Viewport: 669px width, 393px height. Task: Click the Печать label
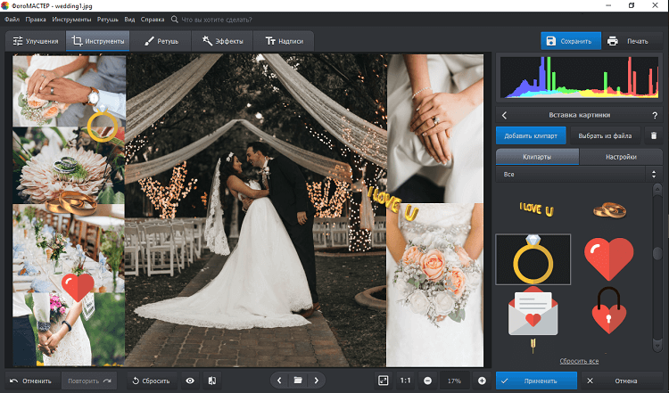point(638,41)
